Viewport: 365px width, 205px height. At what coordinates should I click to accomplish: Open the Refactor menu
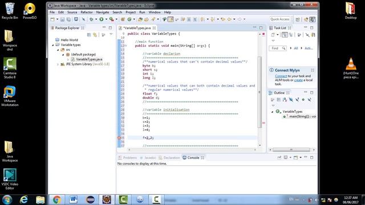87,12
